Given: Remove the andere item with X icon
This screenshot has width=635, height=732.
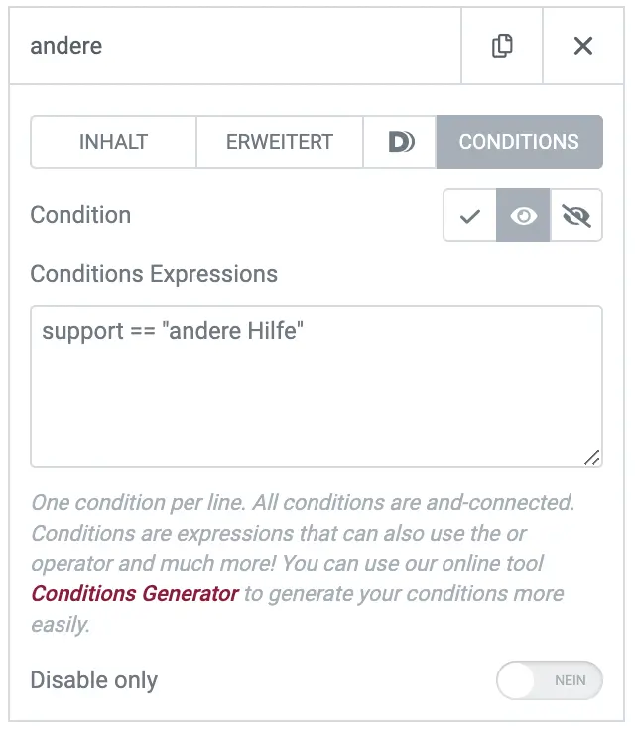Looking at the screenshot, I should (583, 46).
